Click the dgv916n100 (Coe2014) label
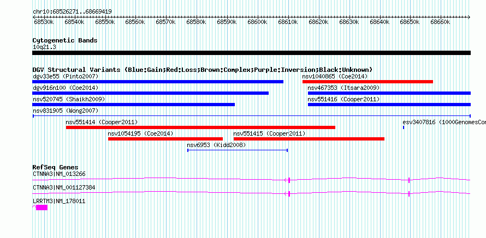This screenshot has height=238, width=486. coord(66,88)
